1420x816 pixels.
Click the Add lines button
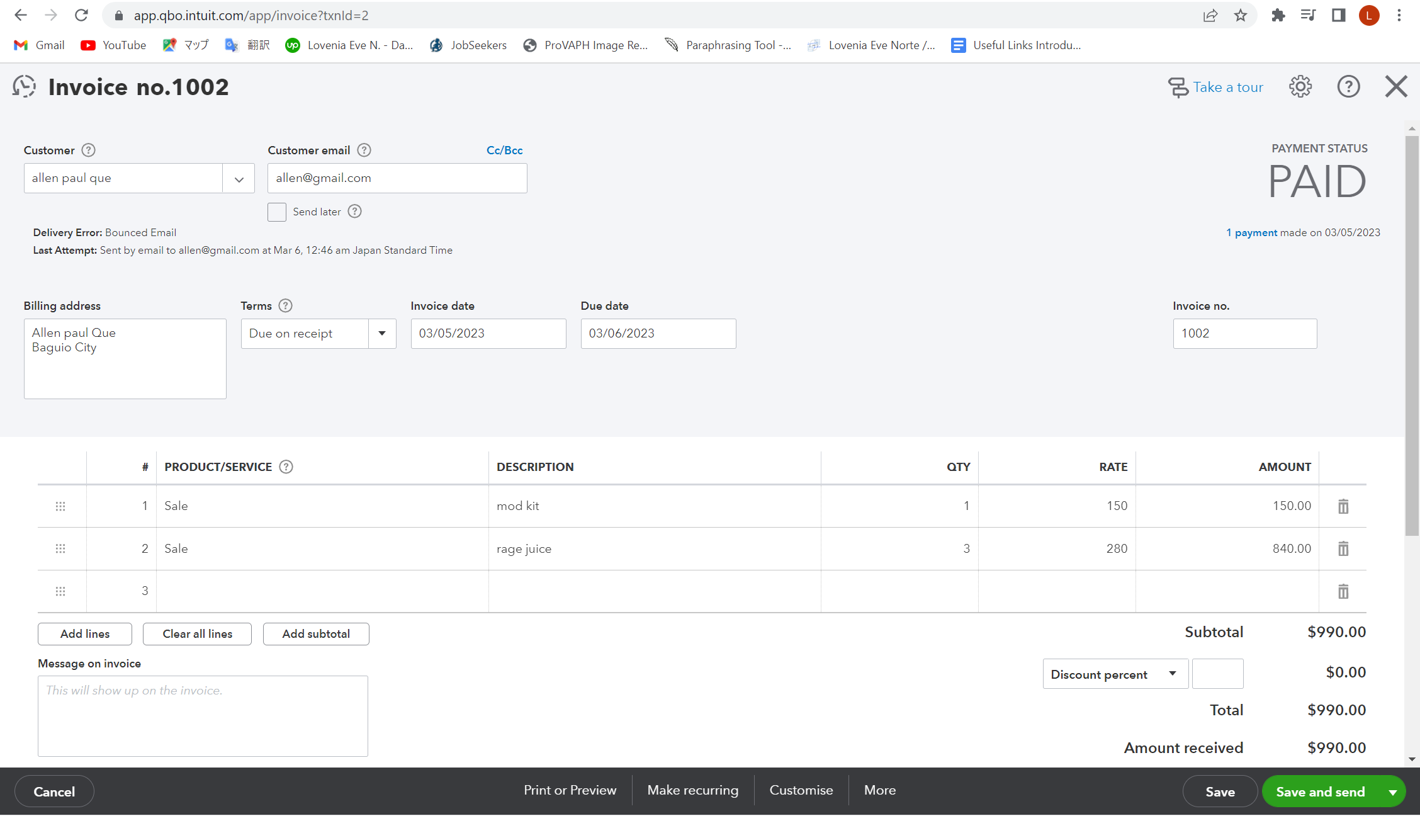[85, 634]
